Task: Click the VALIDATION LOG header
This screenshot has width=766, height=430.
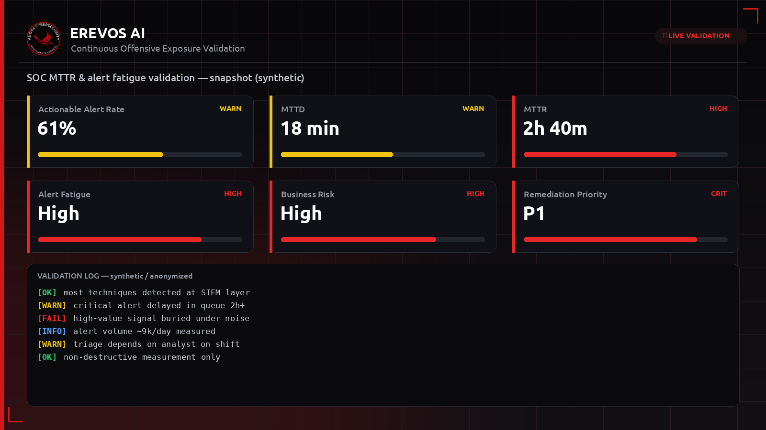Action: click(115, 276)
